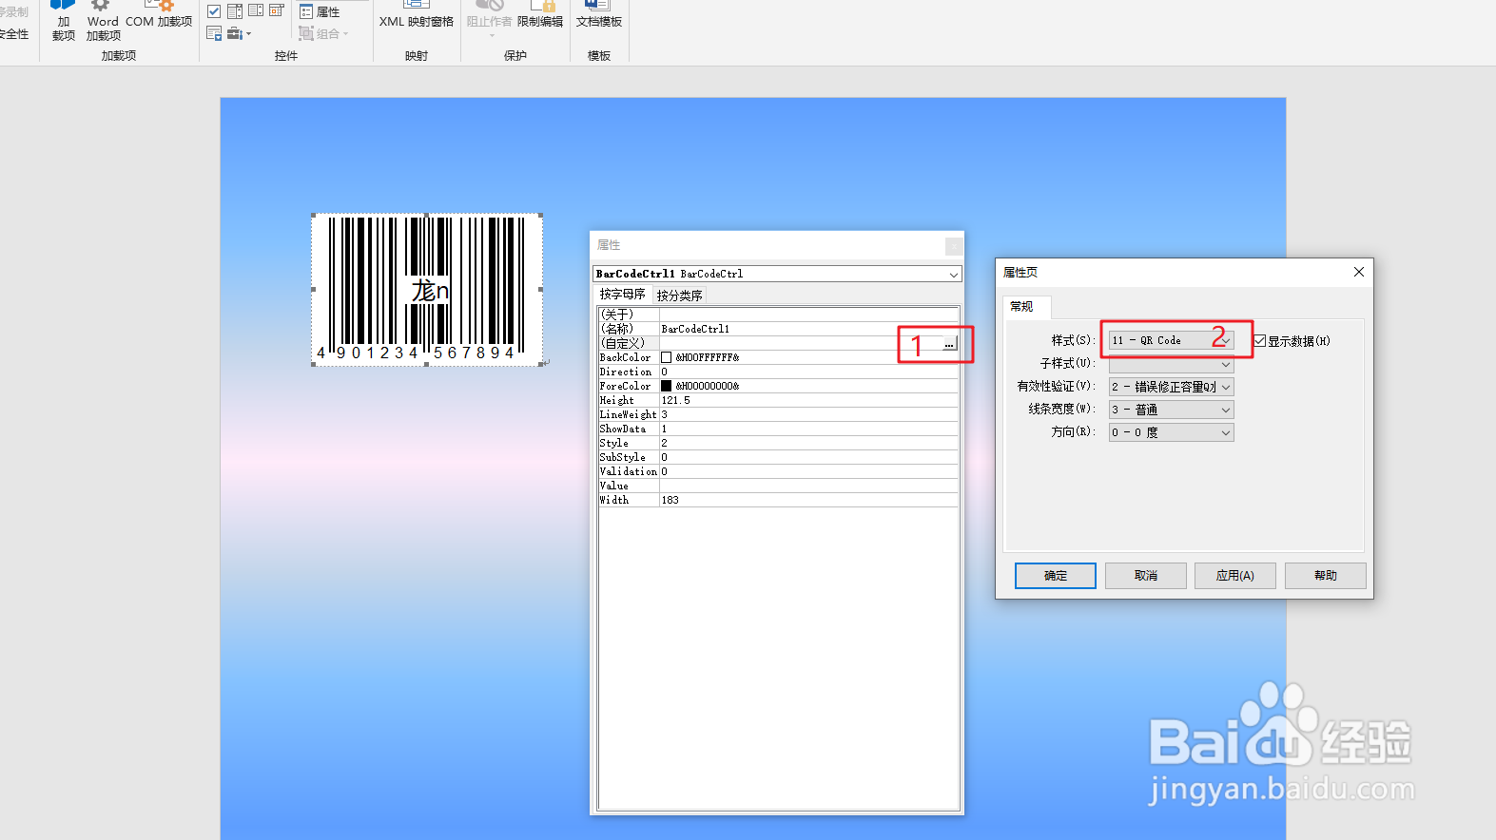This screenshot has height=840, width=1496.
Task: Close the 属性 properties panel
Action: 953,246
